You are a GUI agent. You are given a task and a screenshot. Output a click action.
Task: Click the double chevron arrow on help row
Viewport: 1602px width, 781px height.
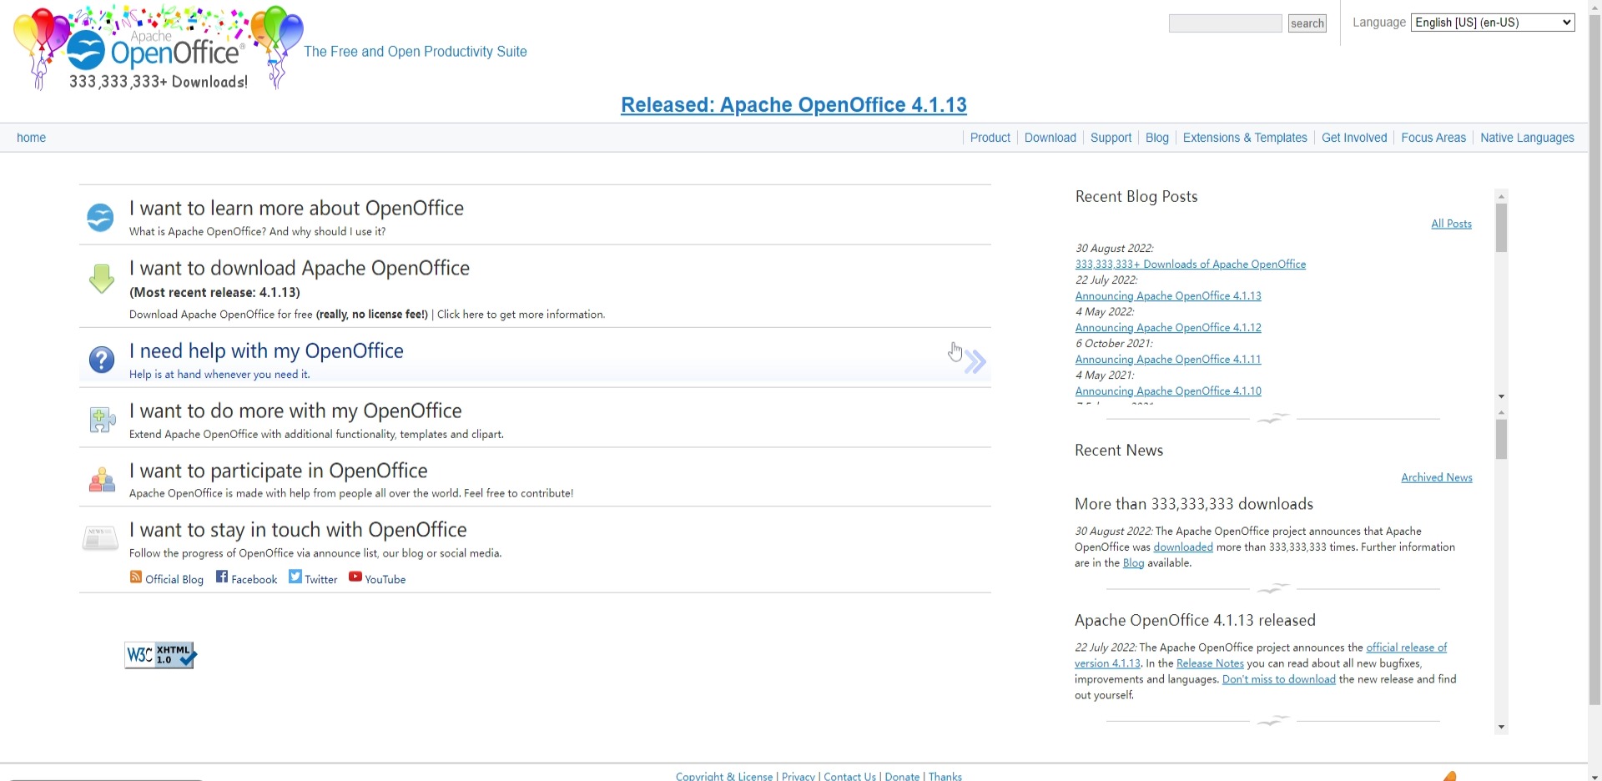pos(975,361)
